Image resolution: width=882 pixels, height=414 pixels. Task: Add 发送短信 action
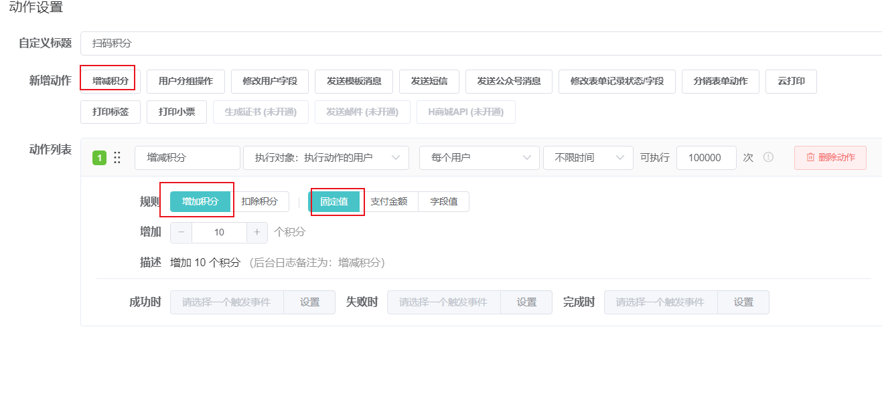429,81
